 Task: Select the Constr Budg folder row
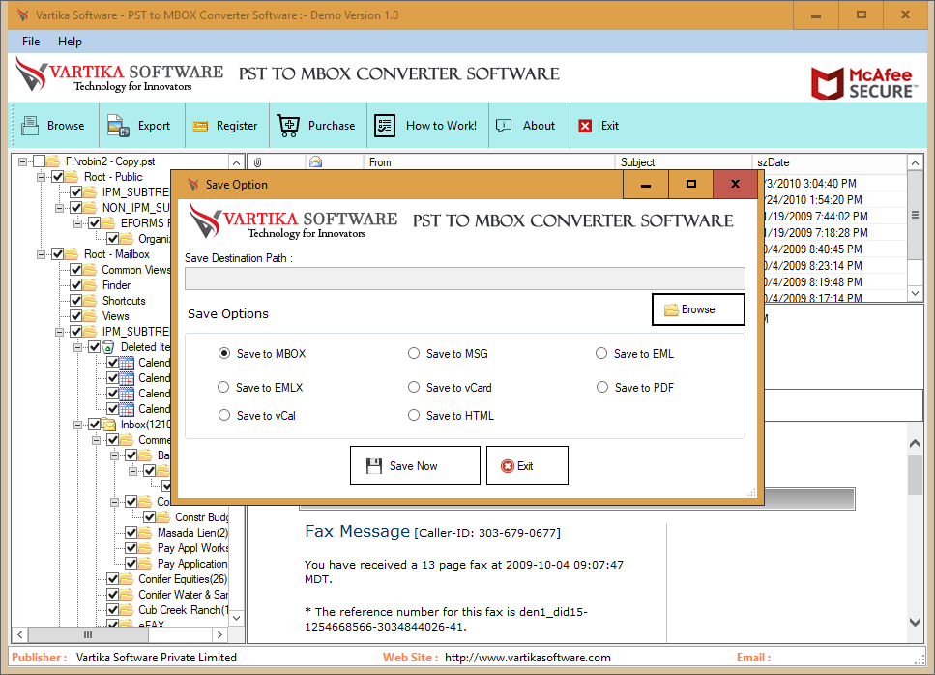[201, 517]
